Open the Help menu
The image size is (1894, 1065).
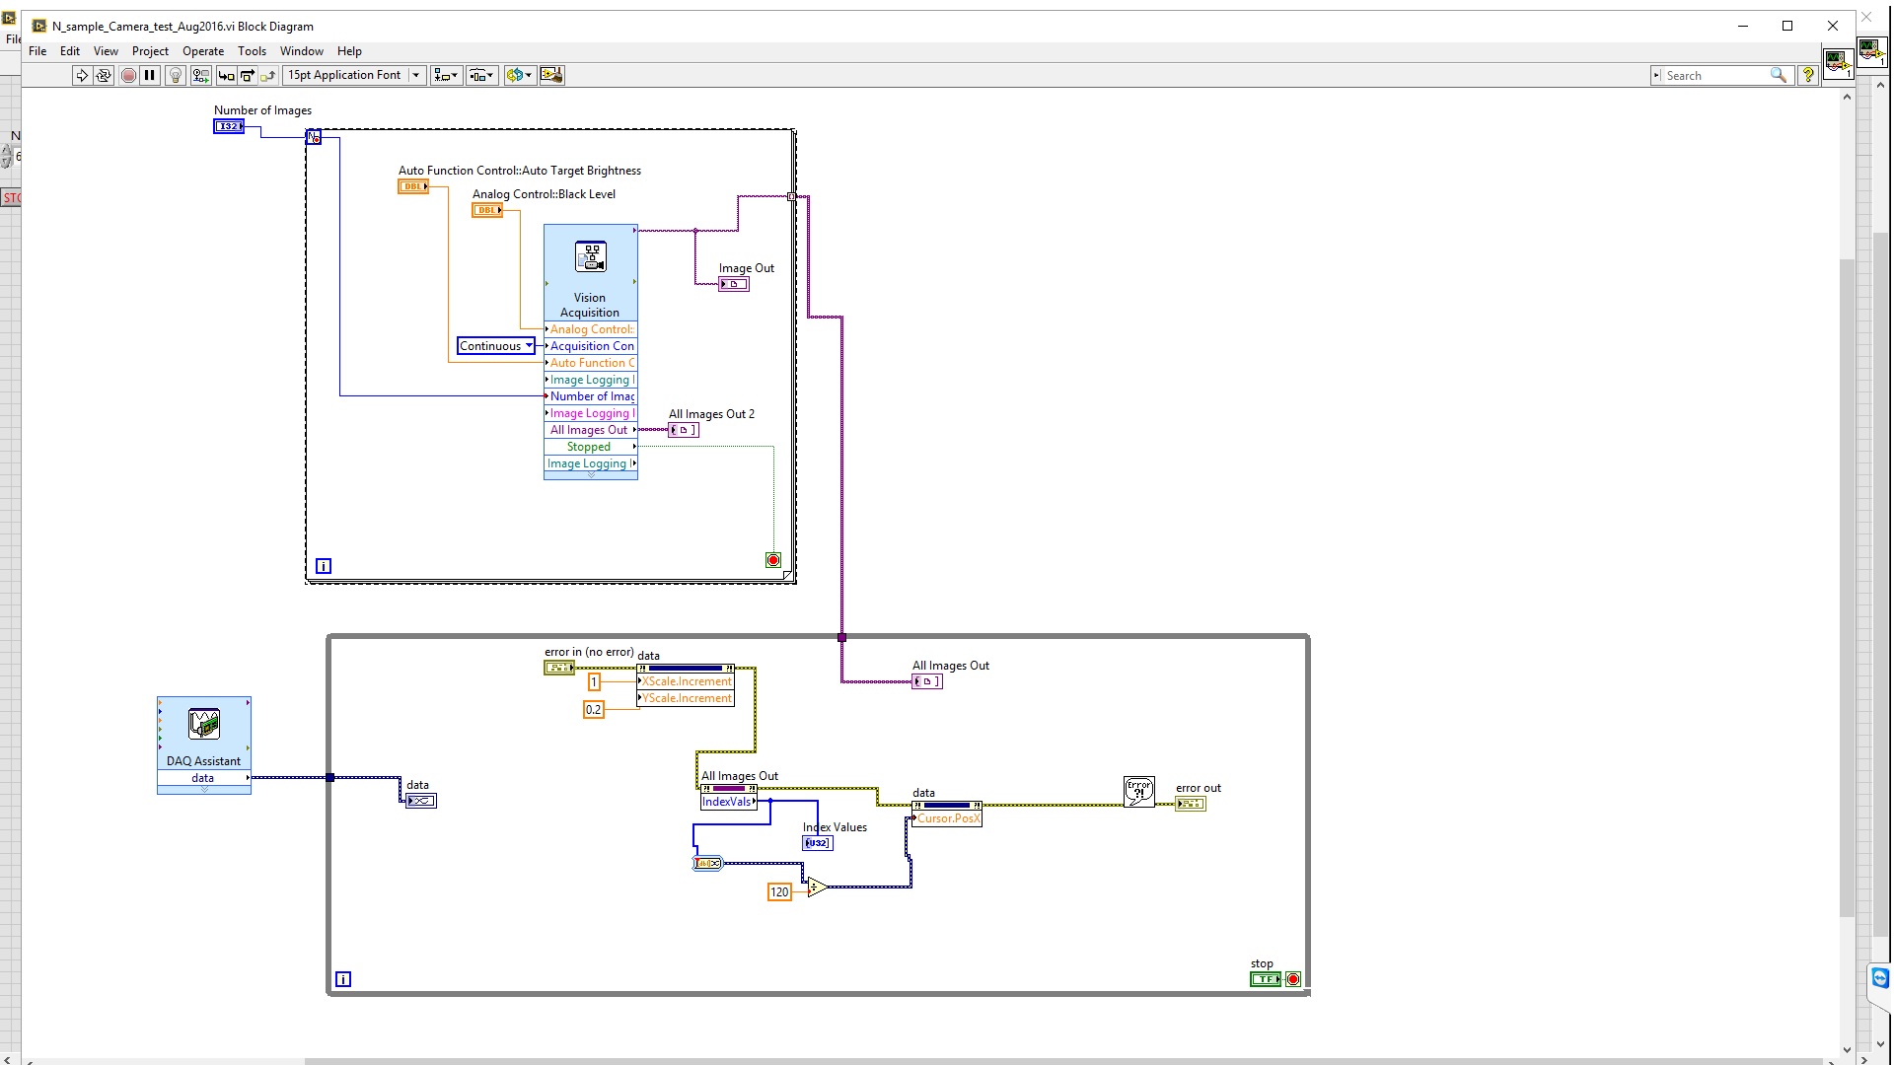click(x=349, y=51)
